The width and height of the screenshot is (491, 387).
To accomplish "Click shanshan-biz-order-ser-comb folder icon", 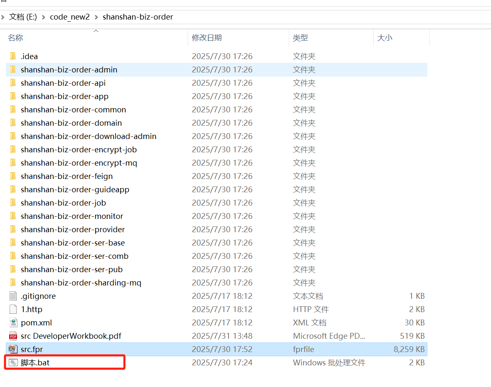I will (x=13, y=256).
